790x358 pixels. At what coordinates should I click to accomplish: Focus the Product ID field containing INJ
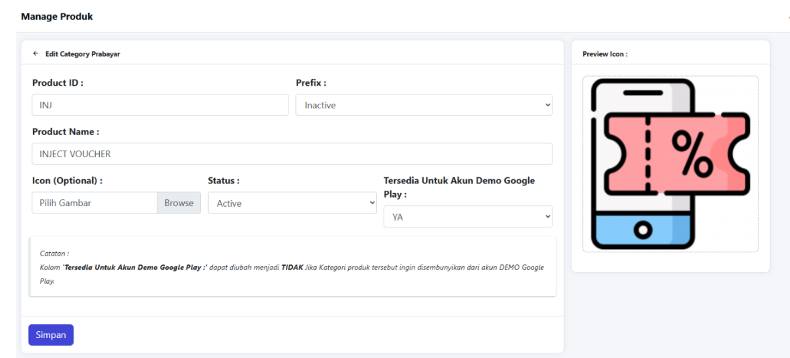pyautogui.click(x=160, y=105)
